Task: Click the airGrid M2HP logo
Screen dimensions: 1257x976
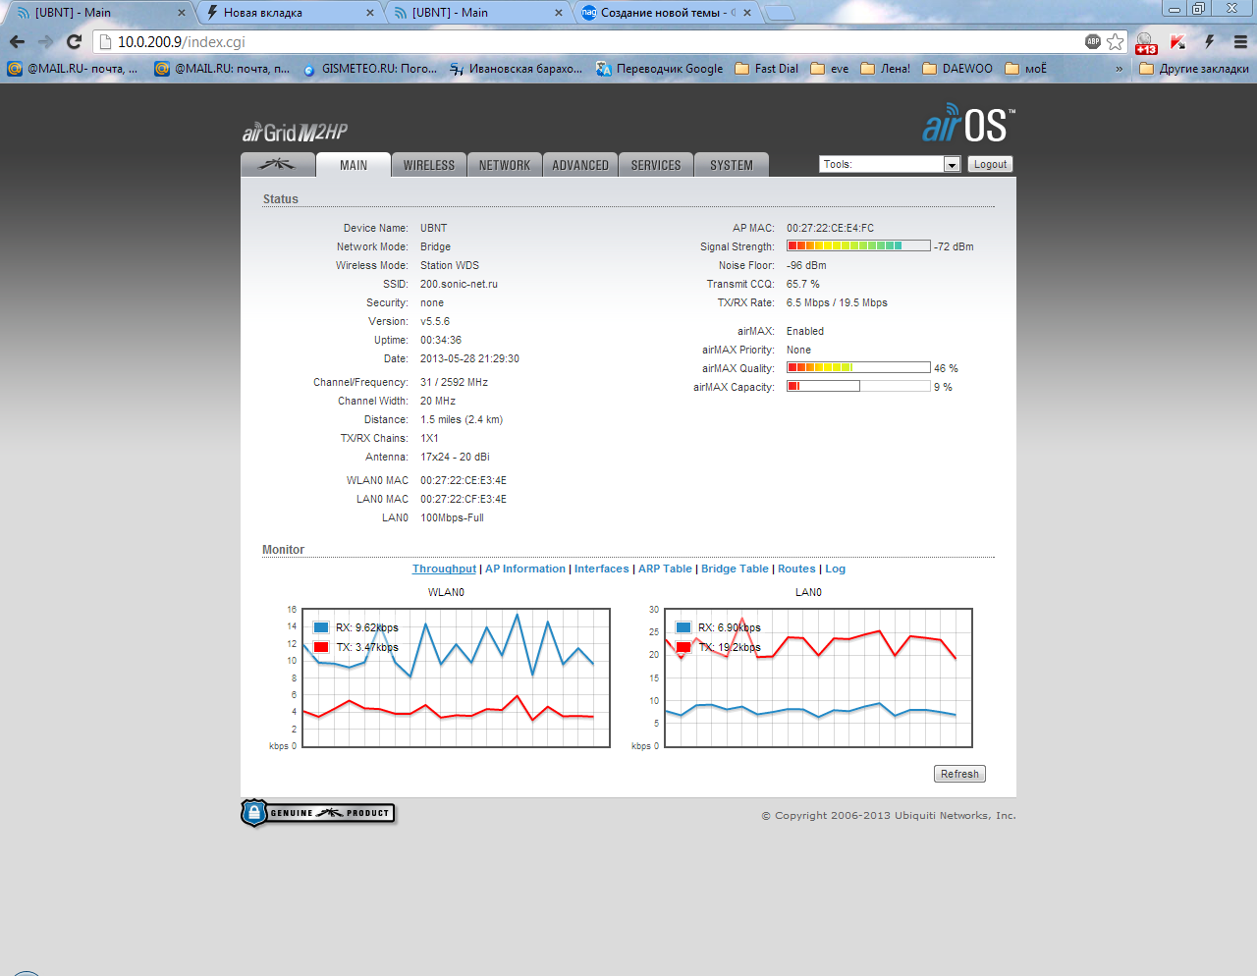Action: (295, 133)
